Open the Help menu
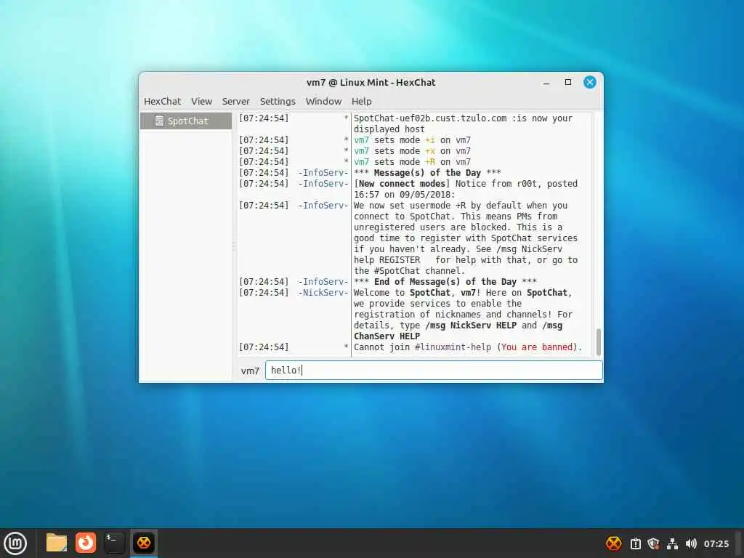 (362, 101)
